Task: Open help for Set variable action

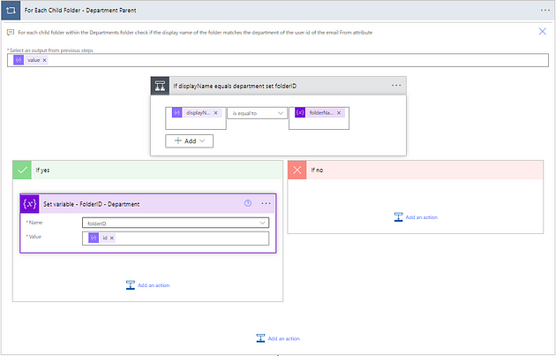Action: [248, 203]
